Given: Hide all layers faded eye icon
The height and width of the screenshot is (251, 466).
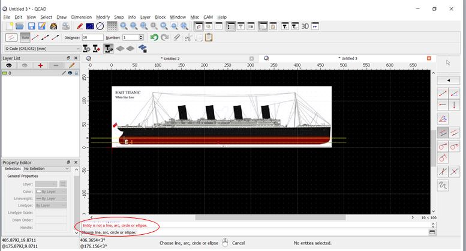Looking at the screenshot, I should click(25, 65).
